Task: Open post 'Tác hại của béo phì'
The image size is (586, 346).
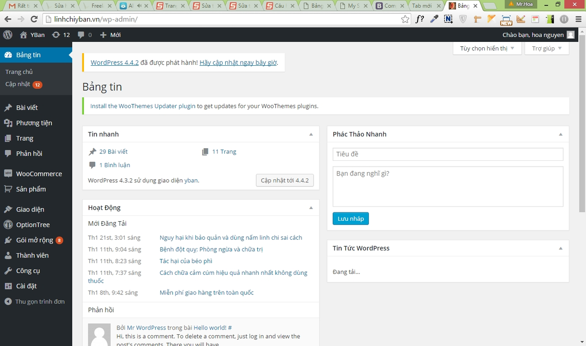Action: [x=186, y=261]
